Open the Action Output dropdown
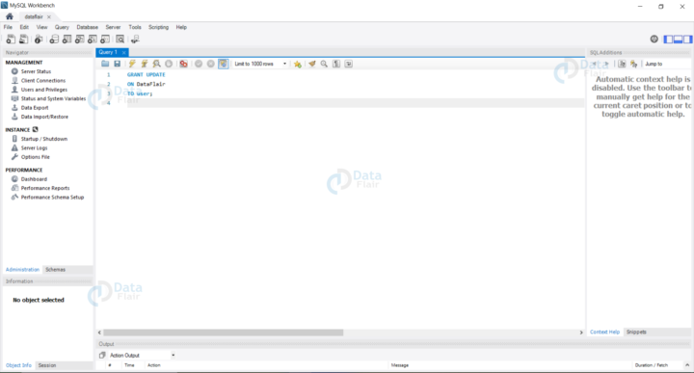Image resolution: width=694 pixels, height=373 pixels. (142, 355)
